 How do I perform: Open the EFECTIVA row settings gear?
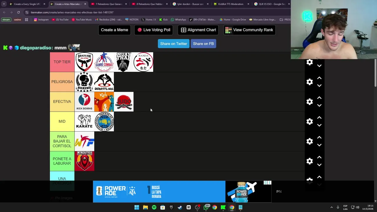pos(310,102)
